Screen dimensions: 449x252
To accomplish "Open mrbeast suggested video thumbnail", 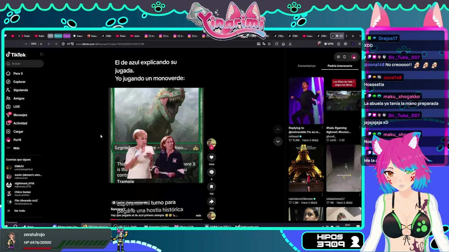I will click(x=306, y=101).
